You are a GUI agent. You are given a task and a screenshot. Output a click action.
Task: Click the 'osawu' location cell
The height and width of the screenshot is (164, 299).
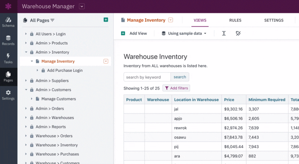tap(197, 137)
